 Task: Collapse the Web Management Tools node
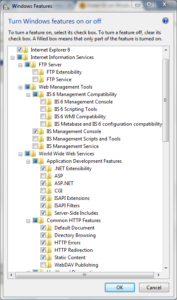click(x=21, y=87)
